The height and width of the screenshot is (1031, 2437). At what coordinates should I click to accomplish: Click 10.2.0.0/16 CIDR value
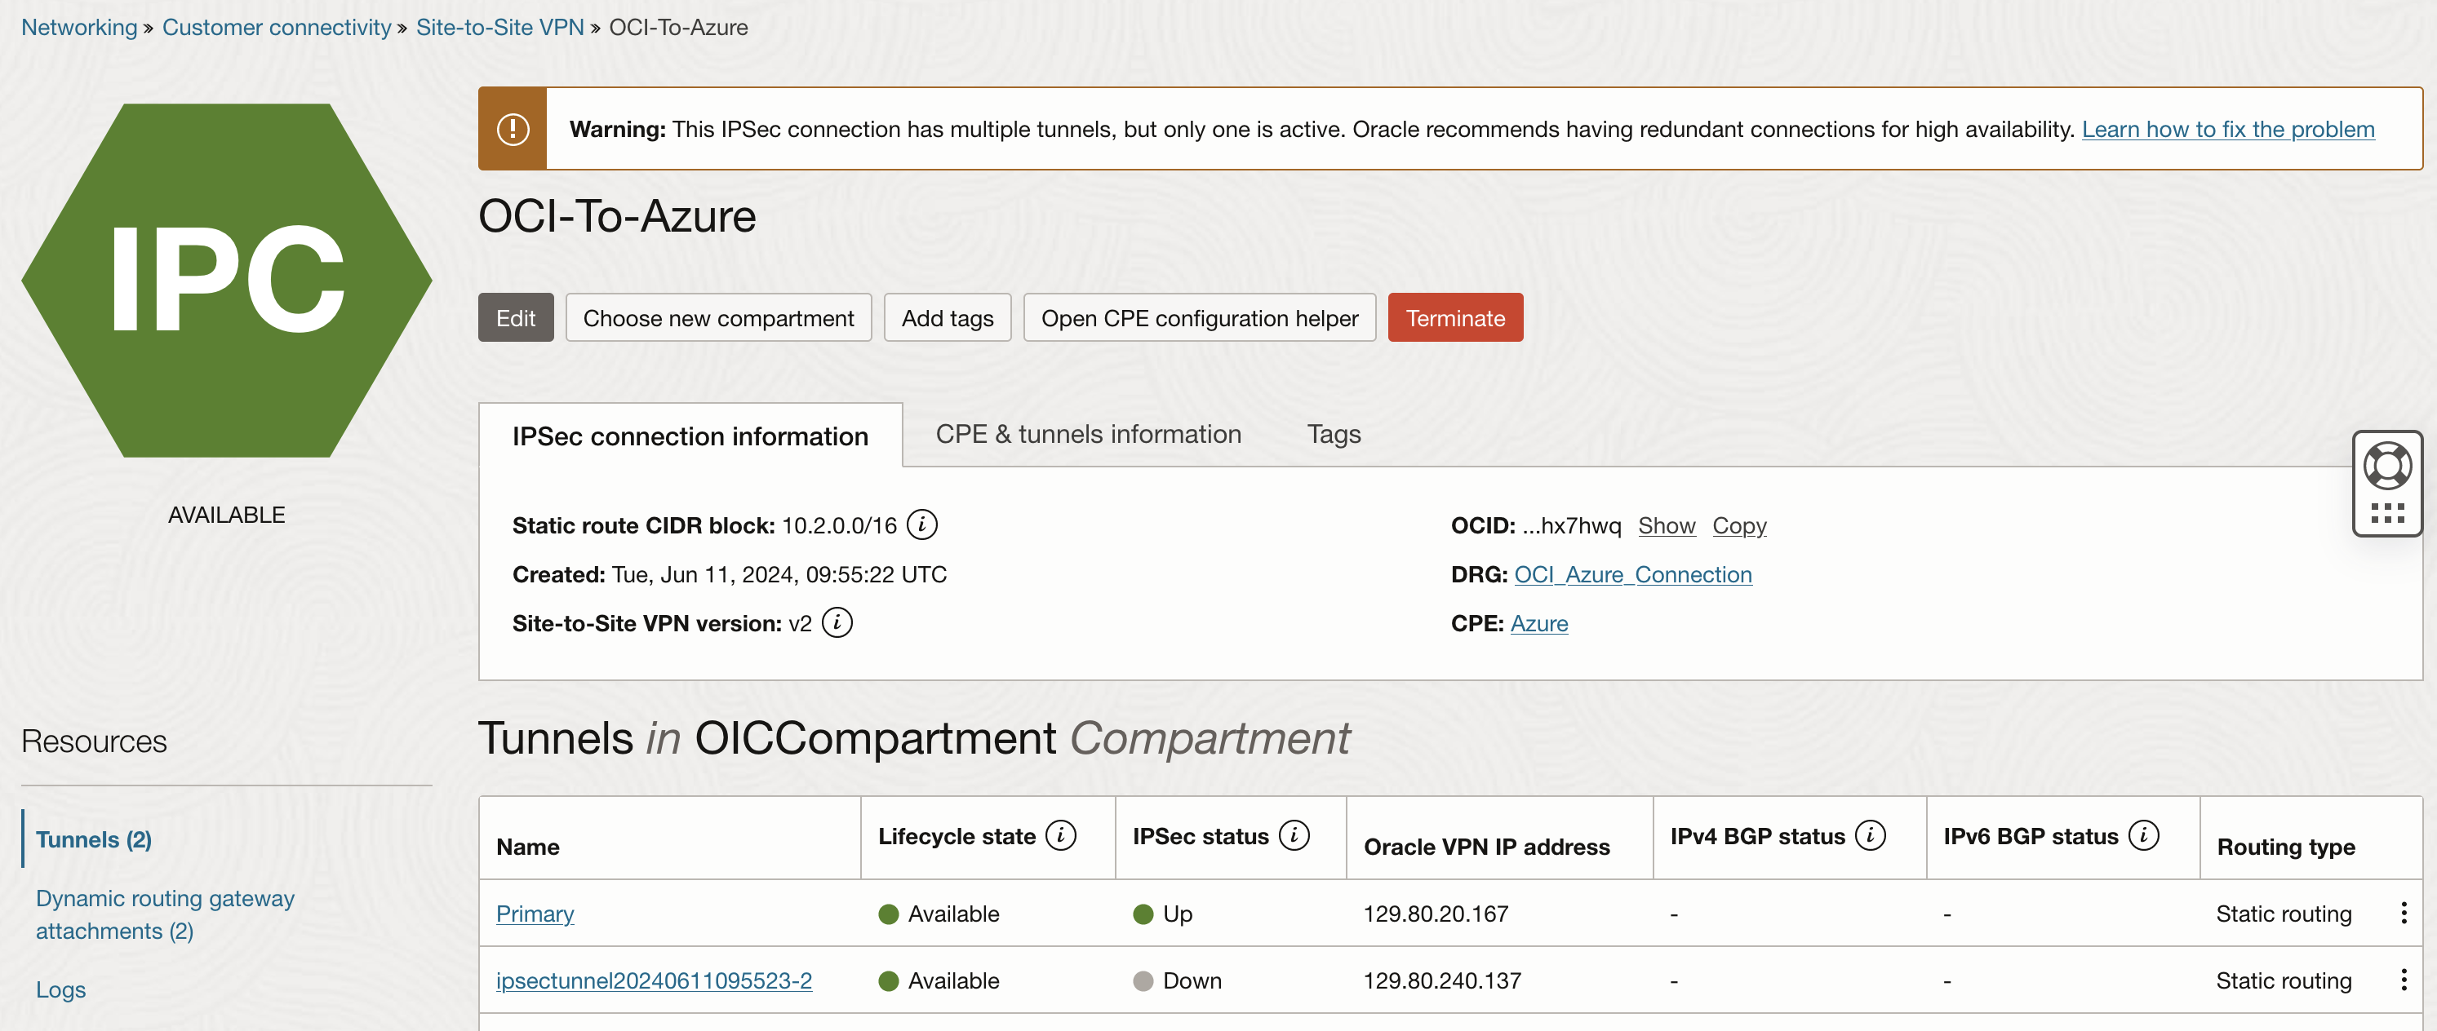pos(838,526)
